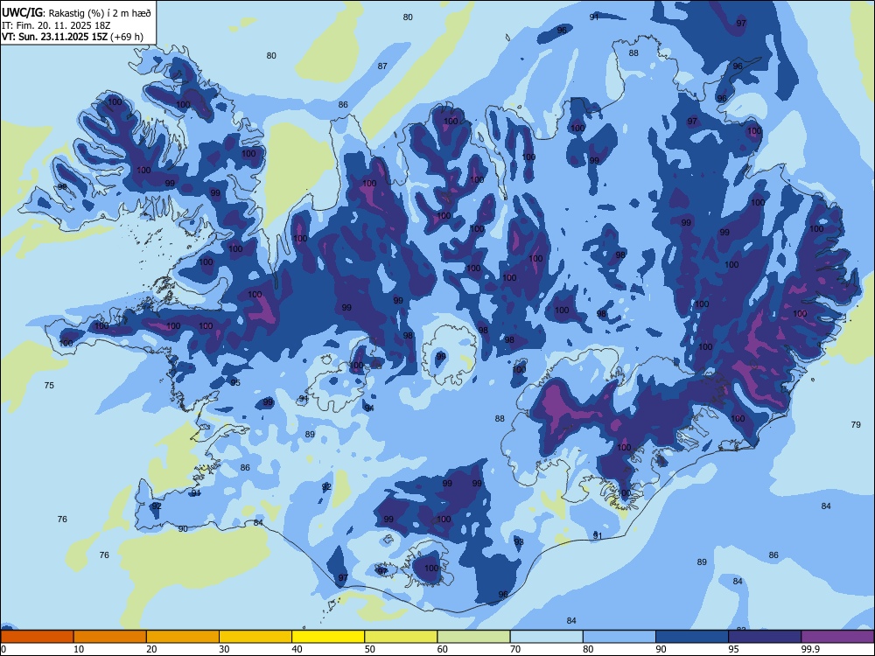Click the map value "75" over the western sea
Image resolution: width=875 pixels, height=656 pixels.
tap(49, 386)
